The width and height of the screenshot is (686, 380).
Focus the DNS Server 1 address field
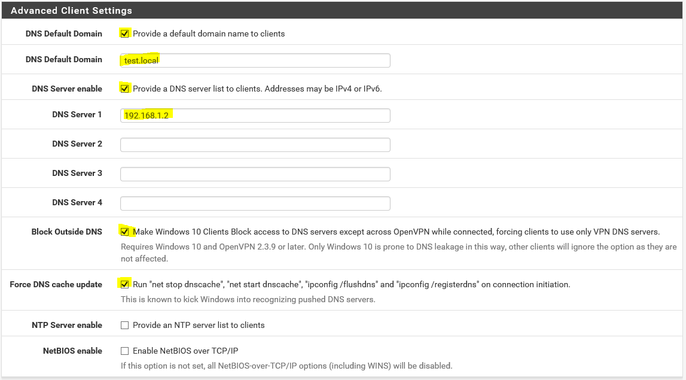tap(255, 115)
